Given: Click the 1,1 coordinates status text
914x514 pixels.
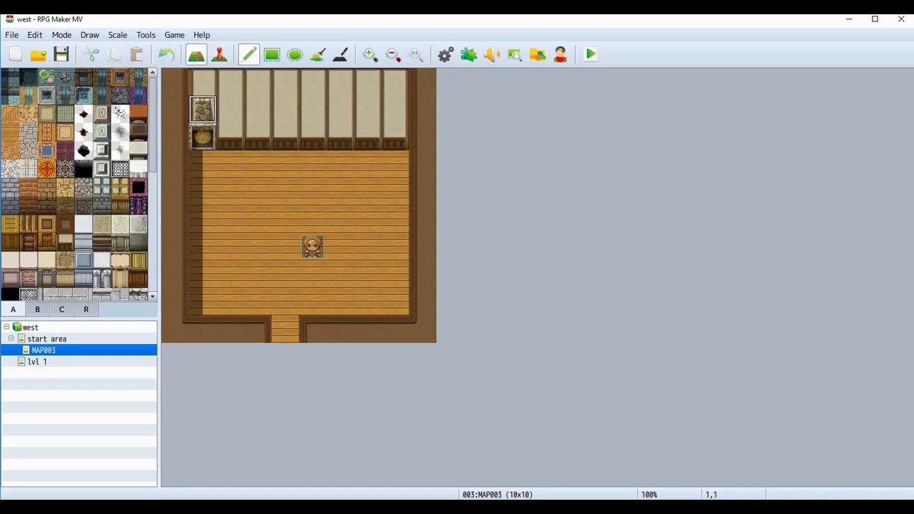Looking at the screenshot, I should [x=711, y=494].
